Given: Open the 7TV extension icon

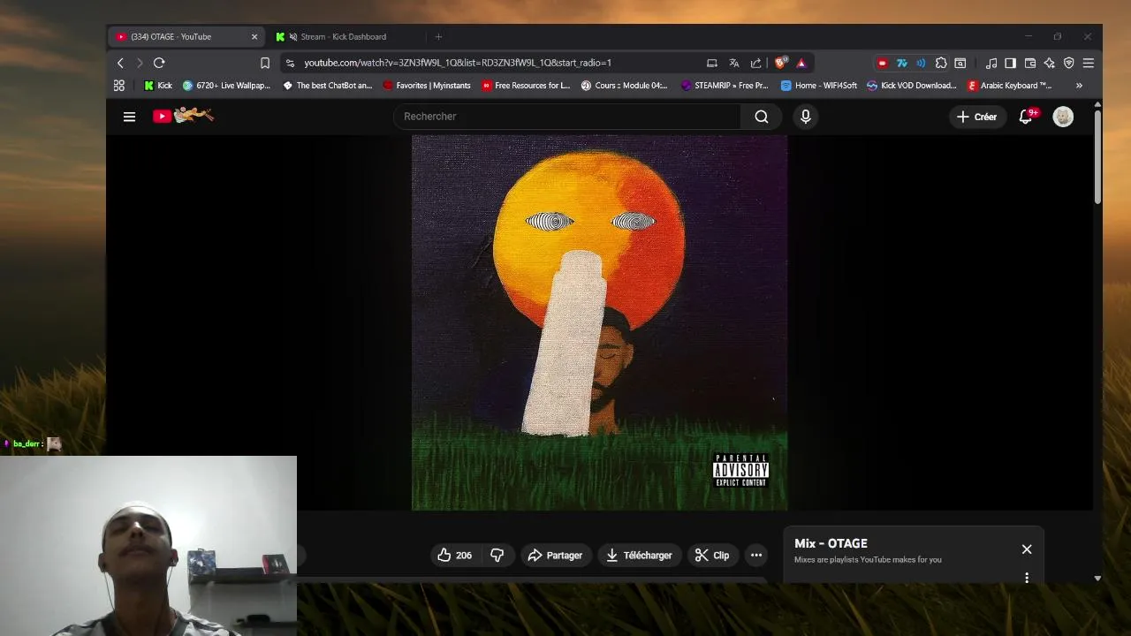Looking at the screenshot, I should tap(901, 63).
